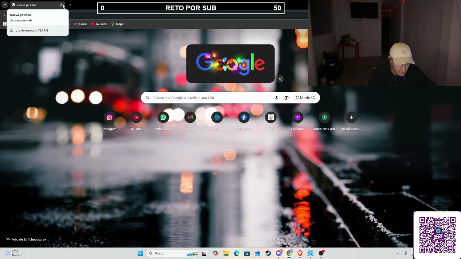
Task: Open the Instagram shortcut
Action: pos(109,122)
